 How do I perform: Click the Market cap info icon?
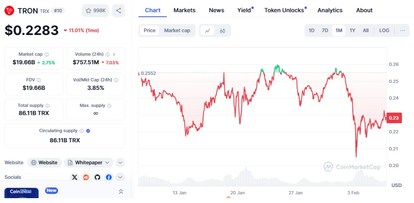tap(47, 54)
